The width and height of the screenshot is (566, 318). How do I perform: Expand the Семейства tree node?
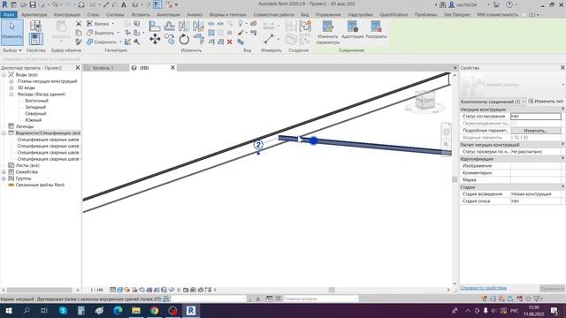[4, 172]
